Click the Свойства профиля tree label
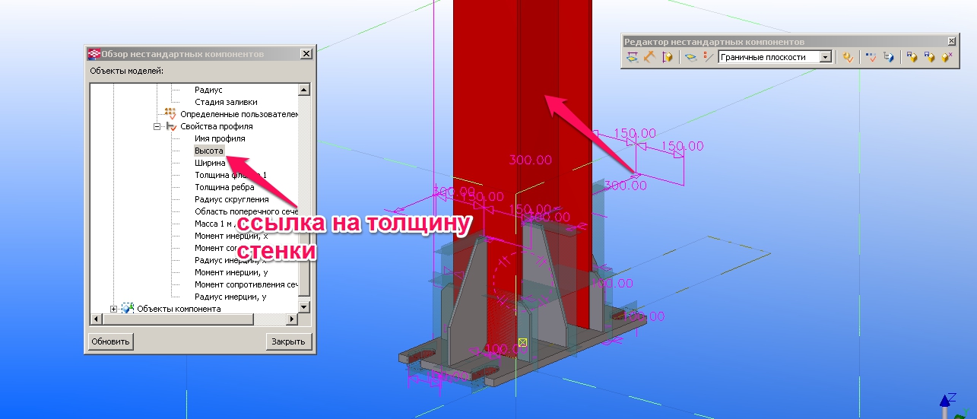This screenshot has width=977, height=419. pyautogui.click(x=217, y=126)
